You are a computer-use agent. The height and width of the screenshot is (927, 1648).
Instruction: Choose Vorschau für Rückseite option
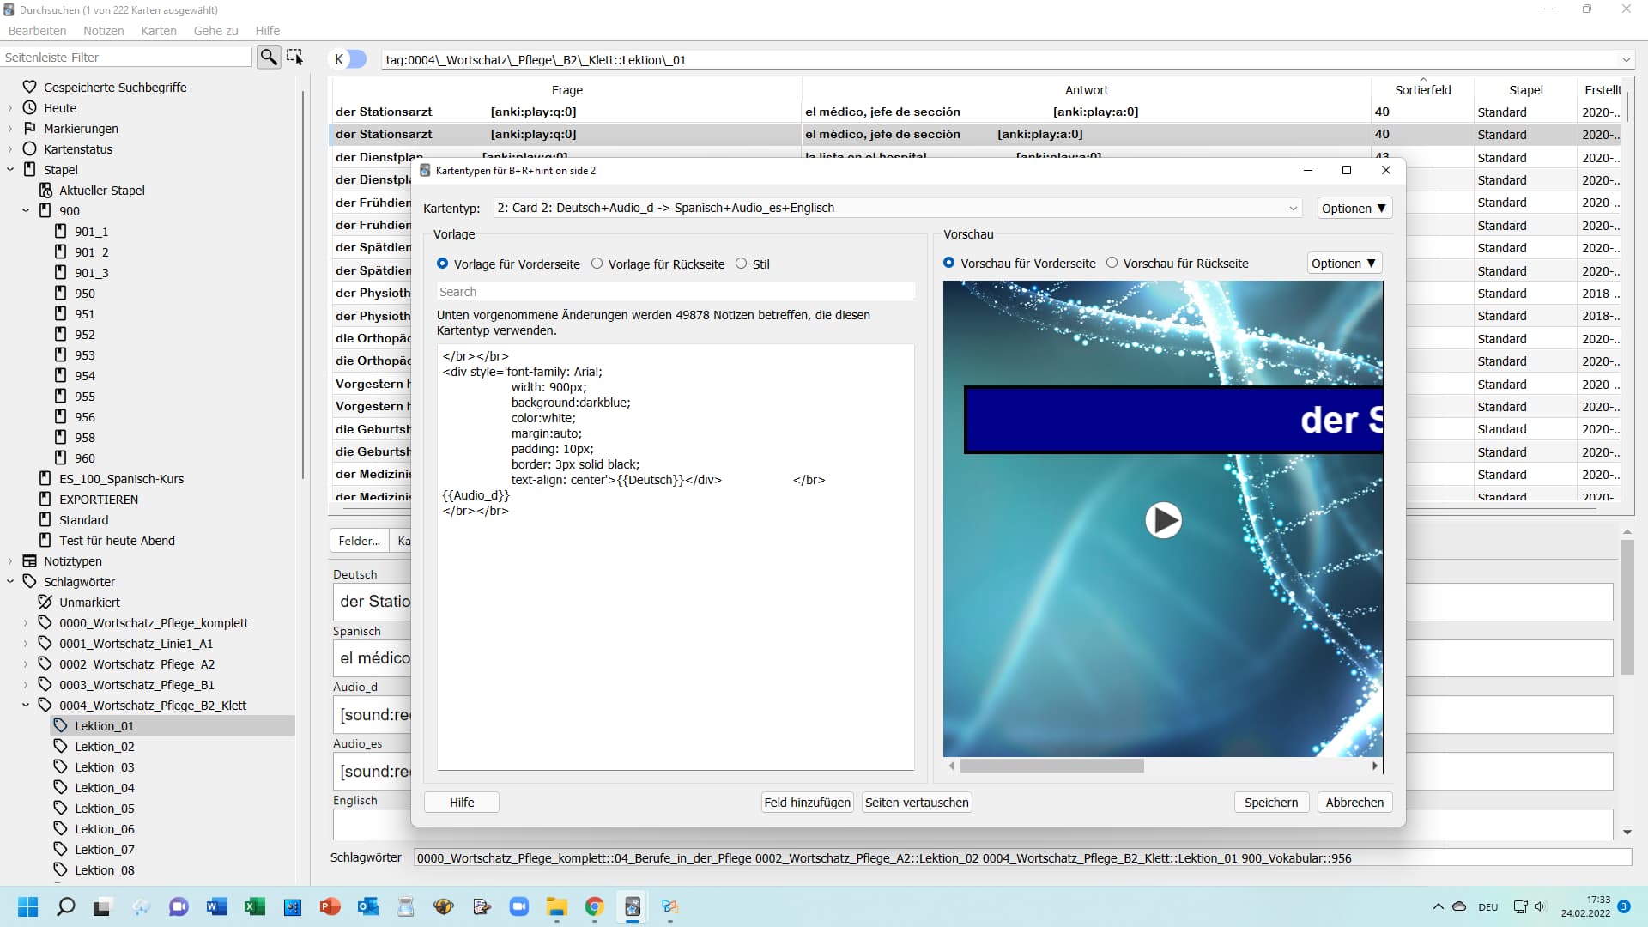pyautogui.click(x=1112, y=264)
